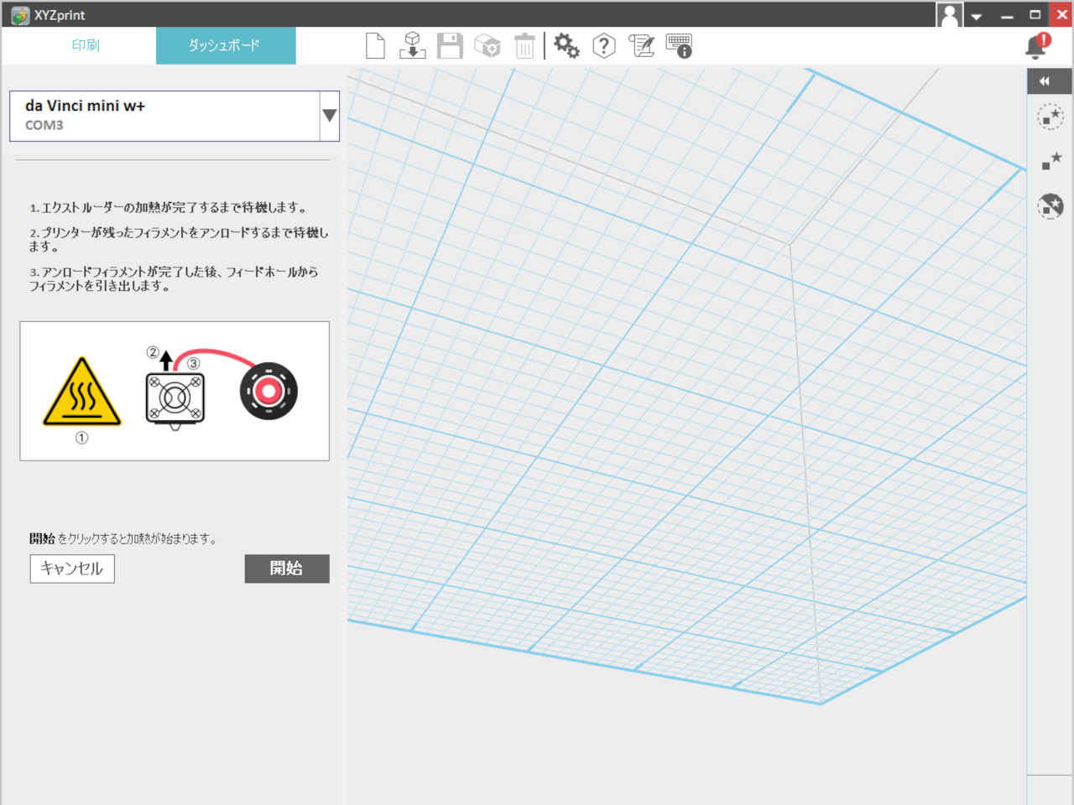Click instruction step 1 about extruder heating
The image size is (1074, 805).
pos(169,207)
